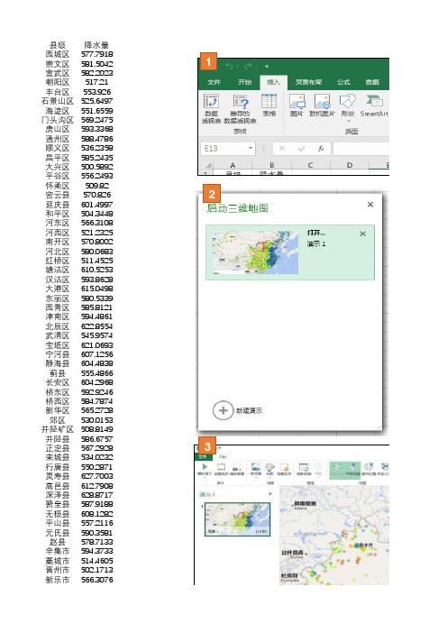Open the 文件 tab in the Excel ribbon
This screenshot has width=447, height=633.
pos(214,82)
